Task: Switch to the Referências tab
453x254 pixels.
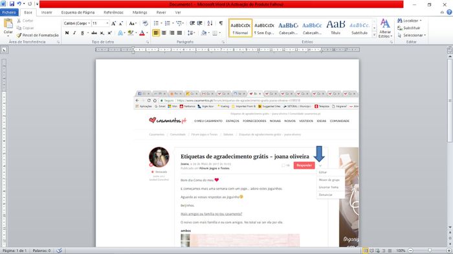Action: (113, 12)
